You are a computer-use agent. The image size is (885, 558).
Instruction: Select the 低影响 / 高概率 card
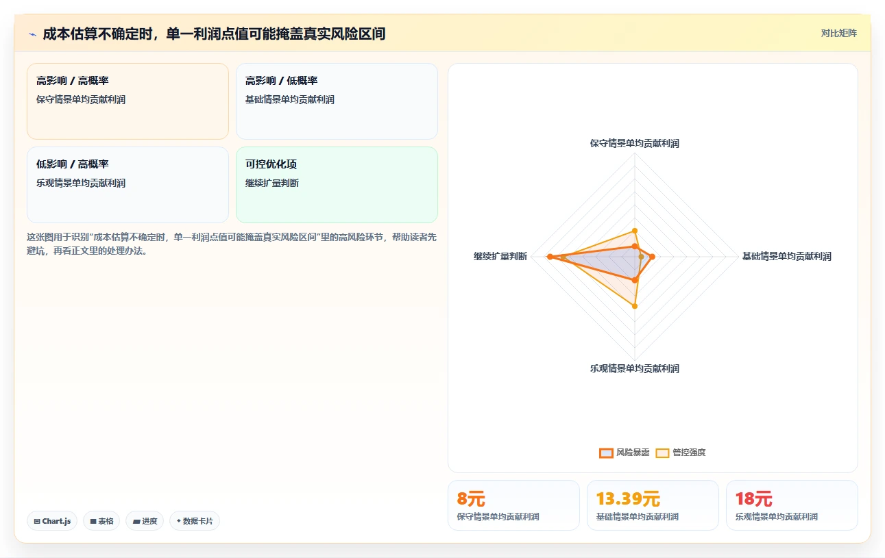128,185
